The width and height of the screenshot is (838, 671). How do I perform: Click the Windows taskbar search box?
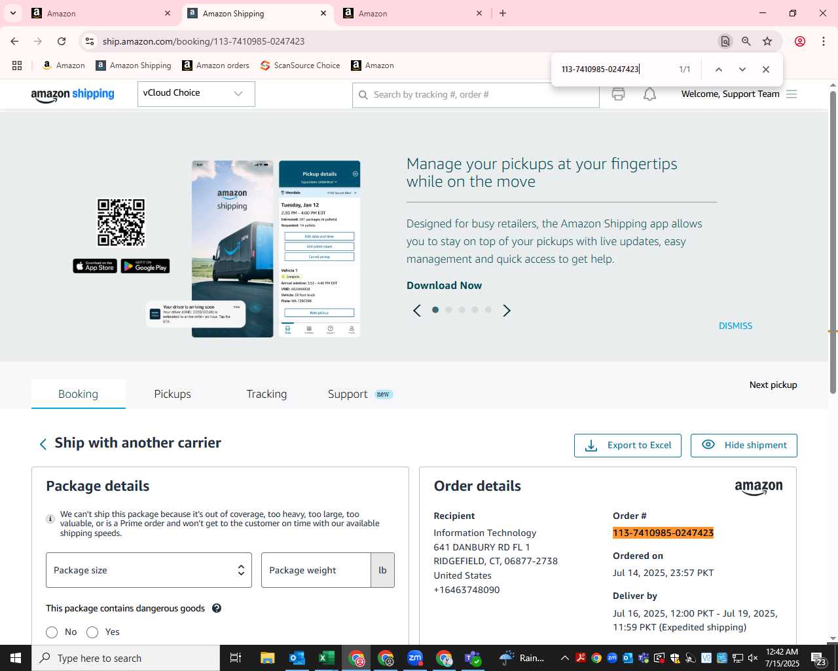(126, 658)
